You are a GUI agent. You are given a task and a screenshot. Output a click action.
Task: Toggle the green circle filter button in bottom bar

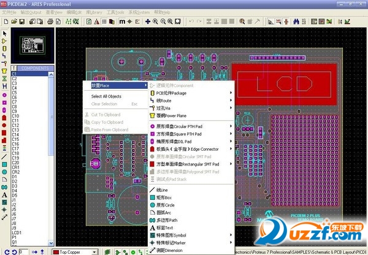point(133,252)
